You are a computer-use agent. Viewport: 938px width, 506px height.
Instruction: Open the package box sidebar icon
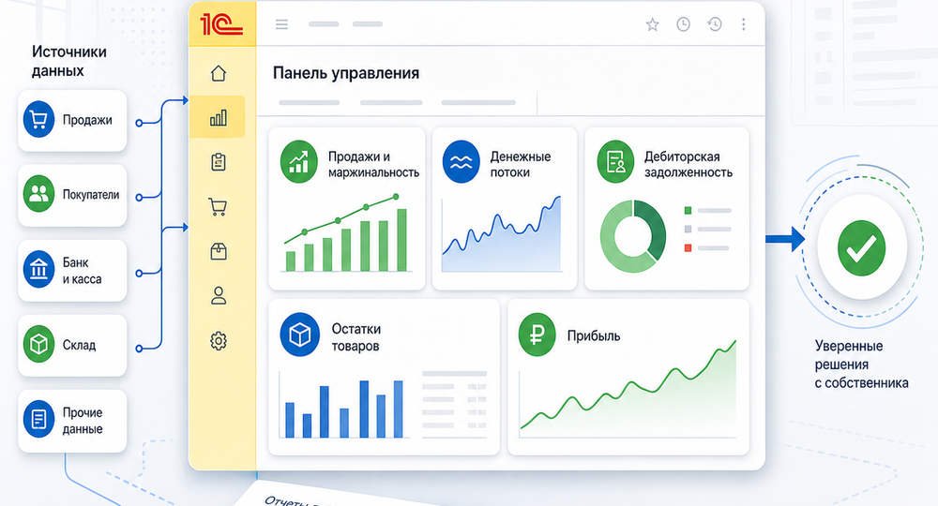(219, 251)
